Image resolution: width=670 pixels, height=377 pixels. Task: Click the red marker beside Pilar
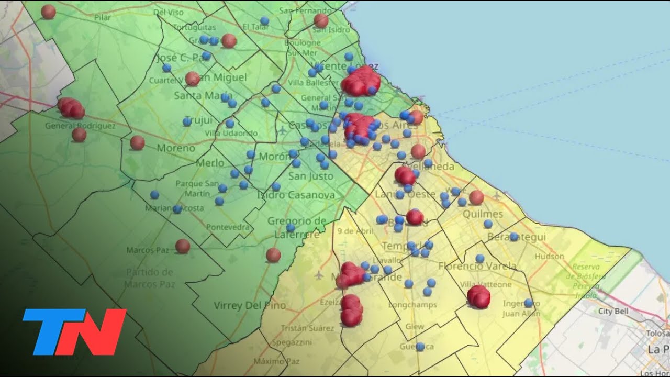[48, 12]
